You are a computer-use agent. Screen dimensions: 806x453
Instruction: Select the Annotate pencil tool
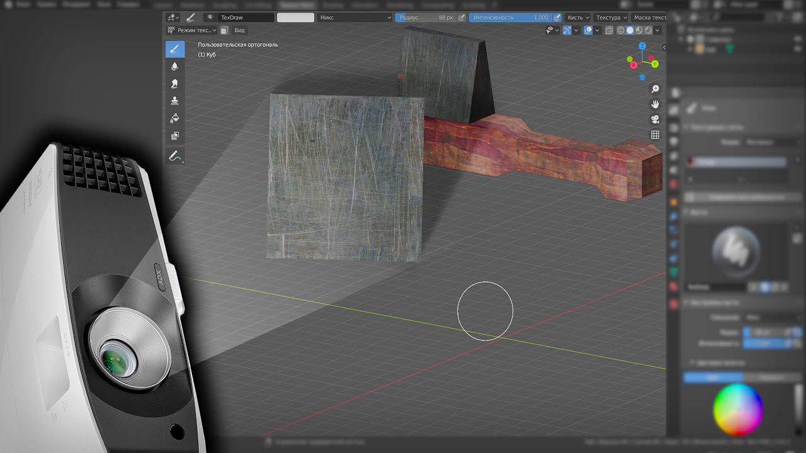point(174,155)
